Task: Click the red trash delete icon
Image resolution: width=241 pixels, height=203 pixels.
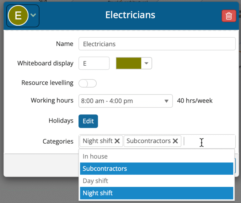Action: [x=229, y=16]
